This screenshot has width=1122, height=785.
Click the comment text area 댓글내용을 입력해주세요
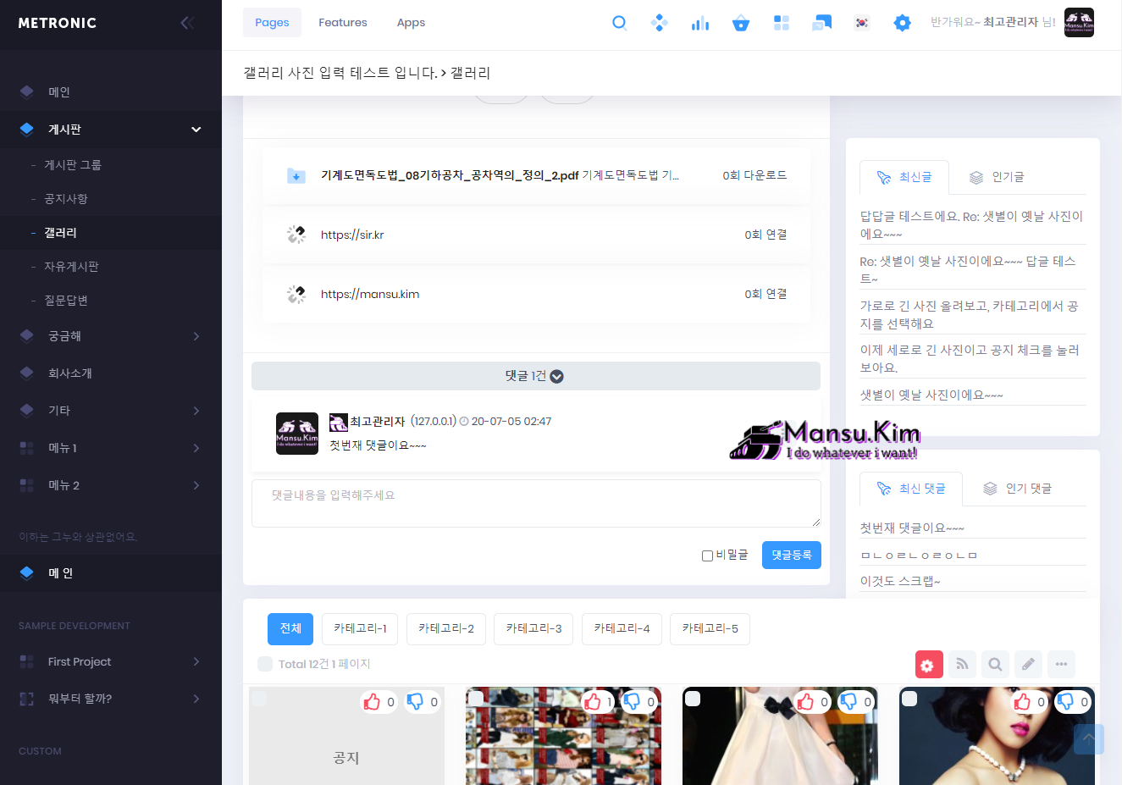(x=536, y=503)
